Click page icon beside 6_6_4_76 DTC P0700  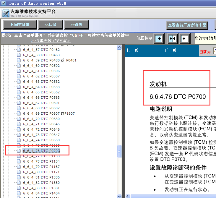pos(19,151)
